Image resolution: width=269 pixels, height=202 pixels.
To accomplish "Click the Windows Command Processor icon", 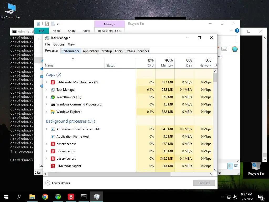I will click(x=53, y=104).
